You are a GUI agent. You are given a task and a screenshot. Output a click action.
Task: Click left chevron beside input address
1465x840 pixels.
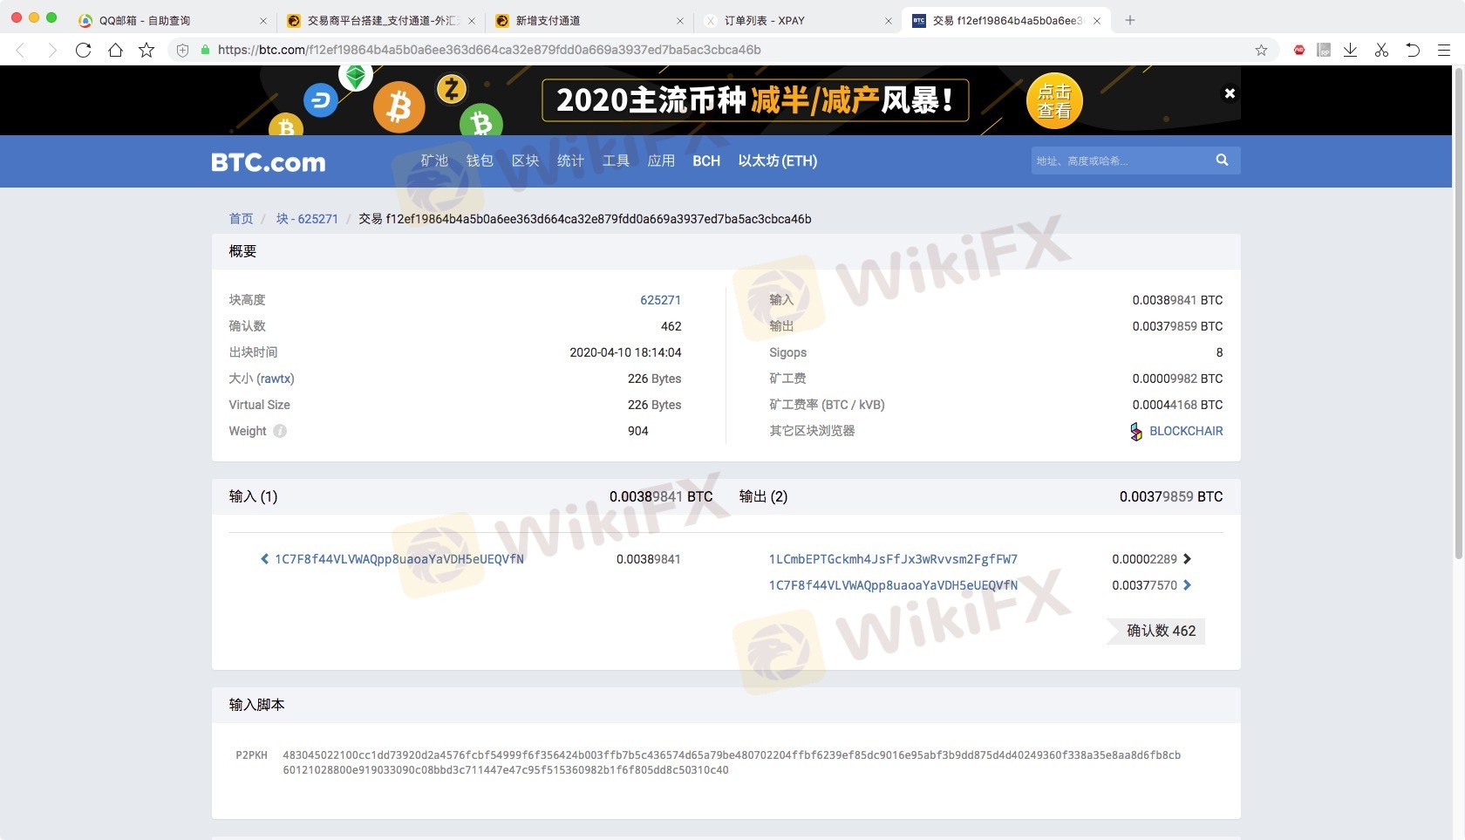tap(264, 559)
